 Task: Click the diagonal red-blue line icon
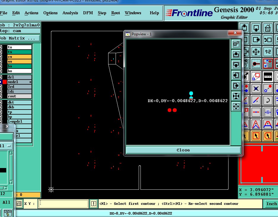[256, 100]
